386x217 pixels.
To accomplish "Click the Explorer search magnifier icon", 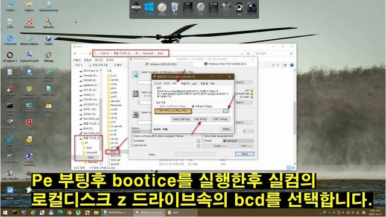I will coord(291,54).
